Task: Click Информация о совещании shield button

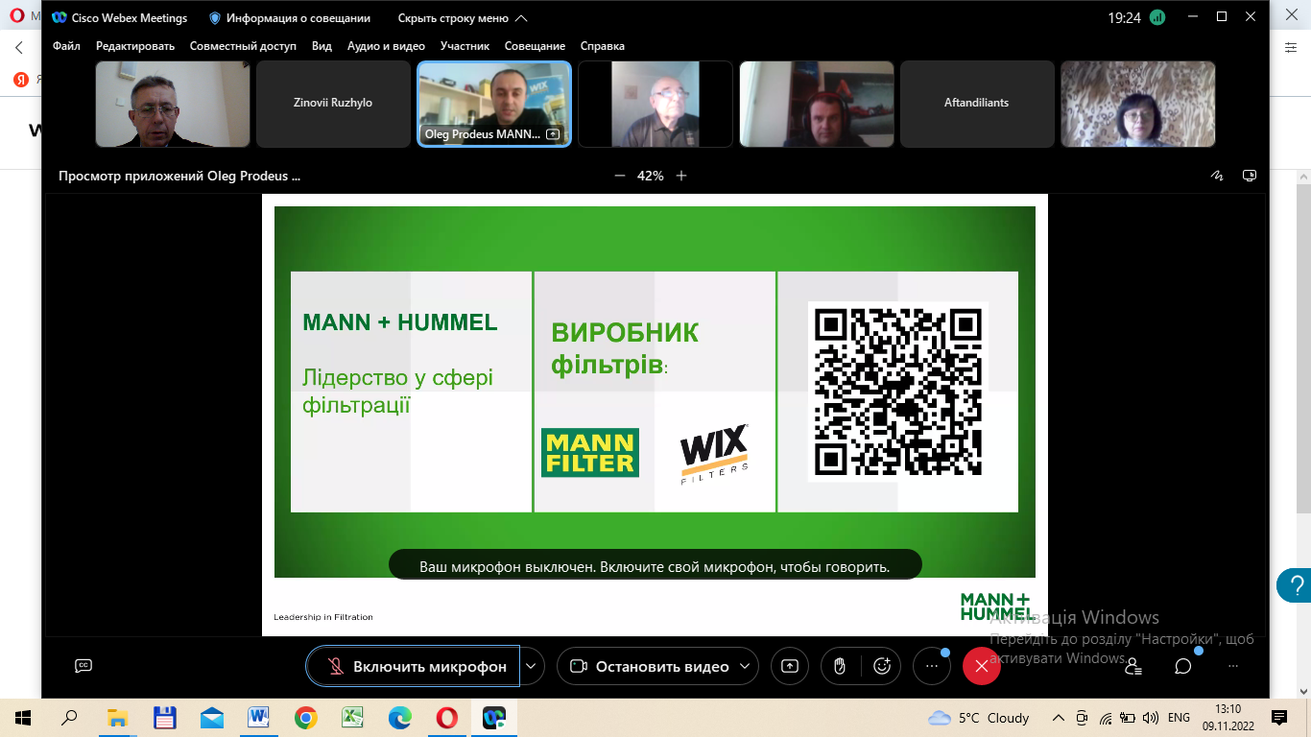Action: 289,18
